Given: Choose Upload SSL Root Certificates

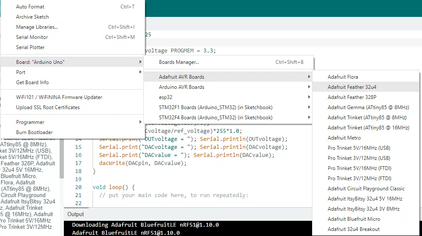Looking at the screenshot, I should (x=72, y=107).
